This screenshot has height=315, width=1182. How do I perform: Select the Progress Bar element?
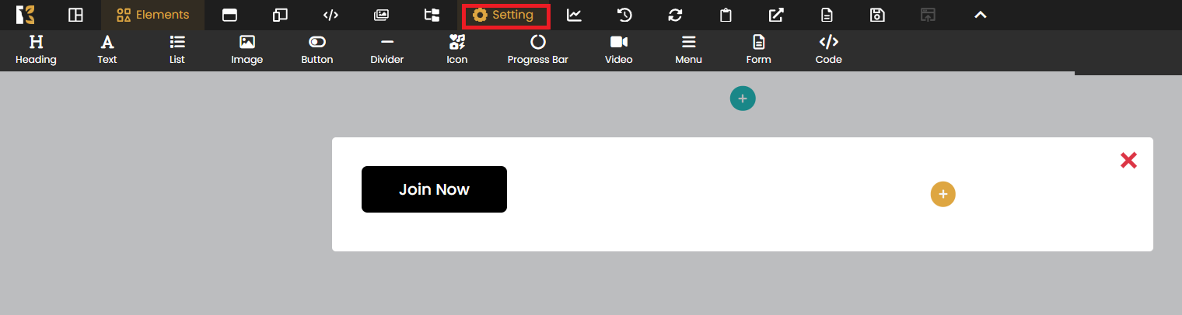[x=537, y=50]
